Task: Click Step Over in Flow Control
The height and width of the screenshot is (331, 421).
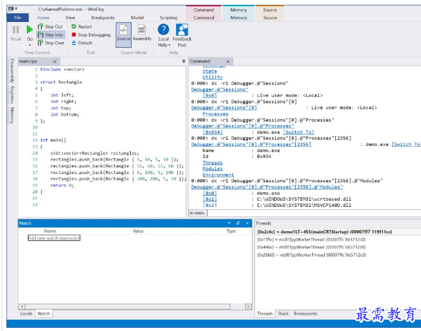Action: click(51, 43)
